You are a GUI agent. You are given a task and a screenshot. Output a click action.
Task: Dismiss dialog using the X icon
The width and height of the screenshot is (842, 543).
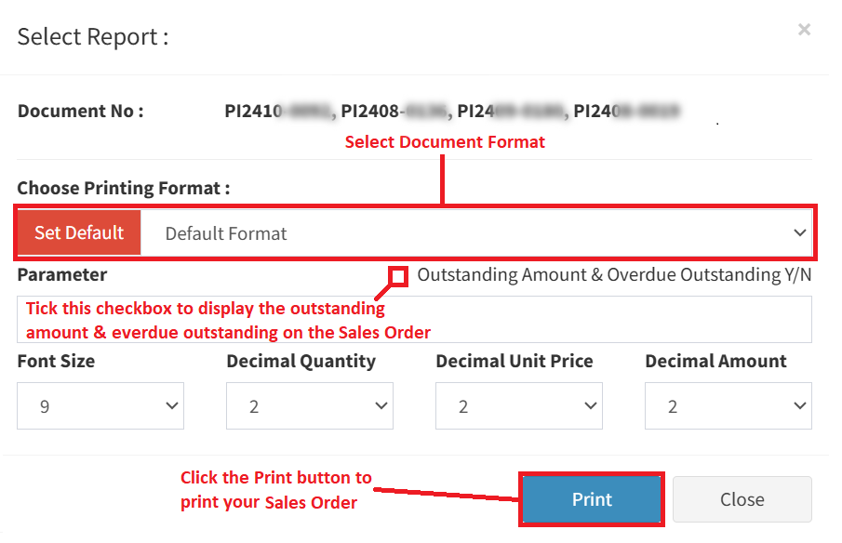(804, 30)
